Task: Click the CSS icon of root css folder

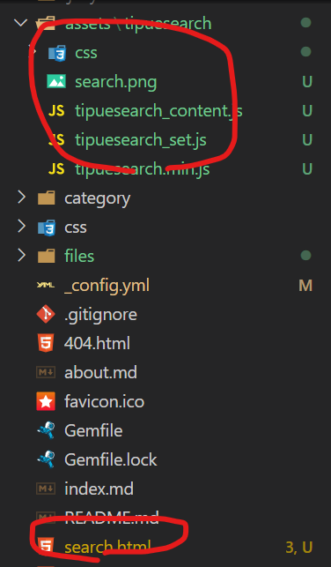Action: point(47,228)
